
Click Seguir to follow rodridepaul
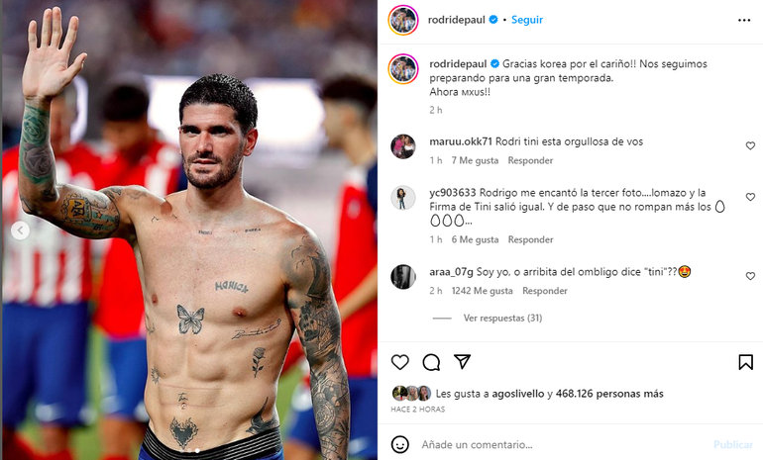click(527, 20)
